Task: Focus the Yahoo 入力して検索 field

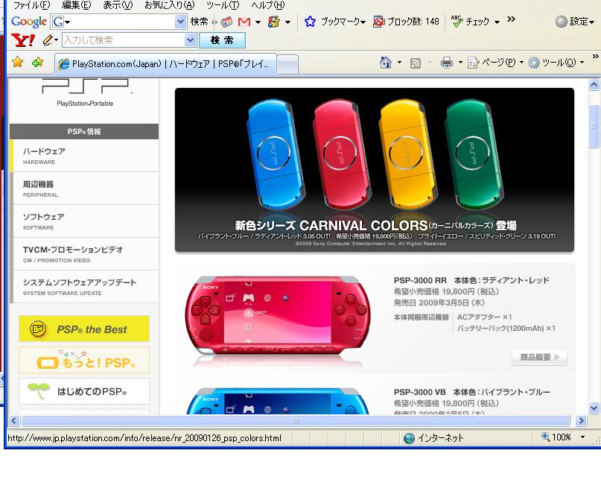Action: [124, 40]
